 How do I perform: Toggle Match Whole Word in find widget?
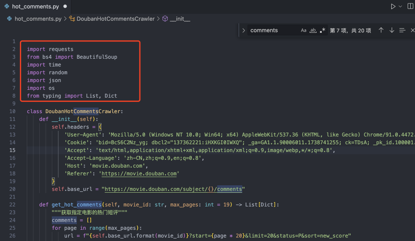pos(313,30)
